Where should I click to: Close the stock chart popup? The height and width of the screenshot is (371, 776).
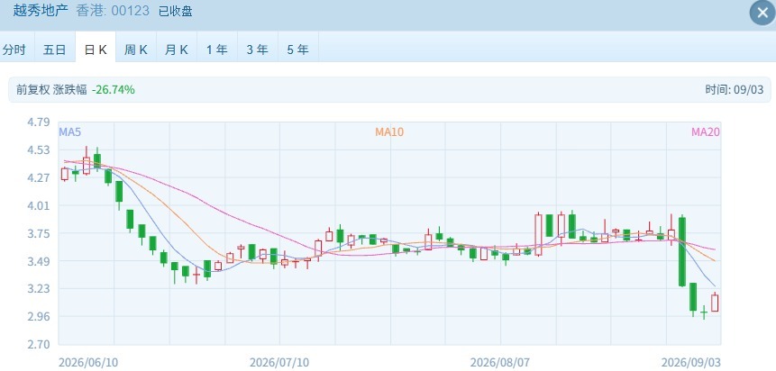click(x=762, y=13)
